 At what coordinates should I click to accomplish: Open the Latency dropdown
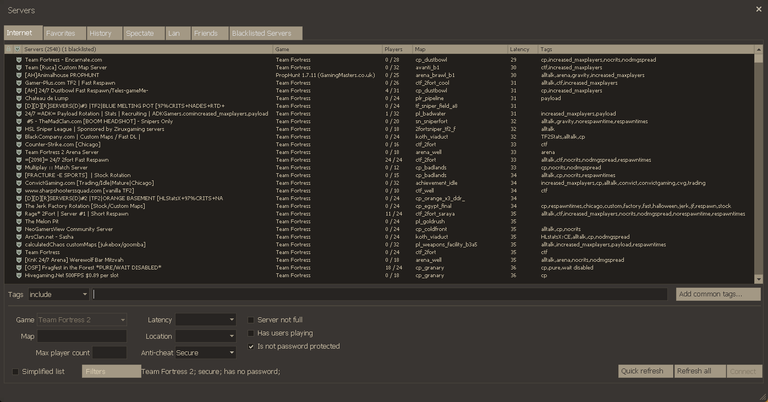click(x=205, y=320)
